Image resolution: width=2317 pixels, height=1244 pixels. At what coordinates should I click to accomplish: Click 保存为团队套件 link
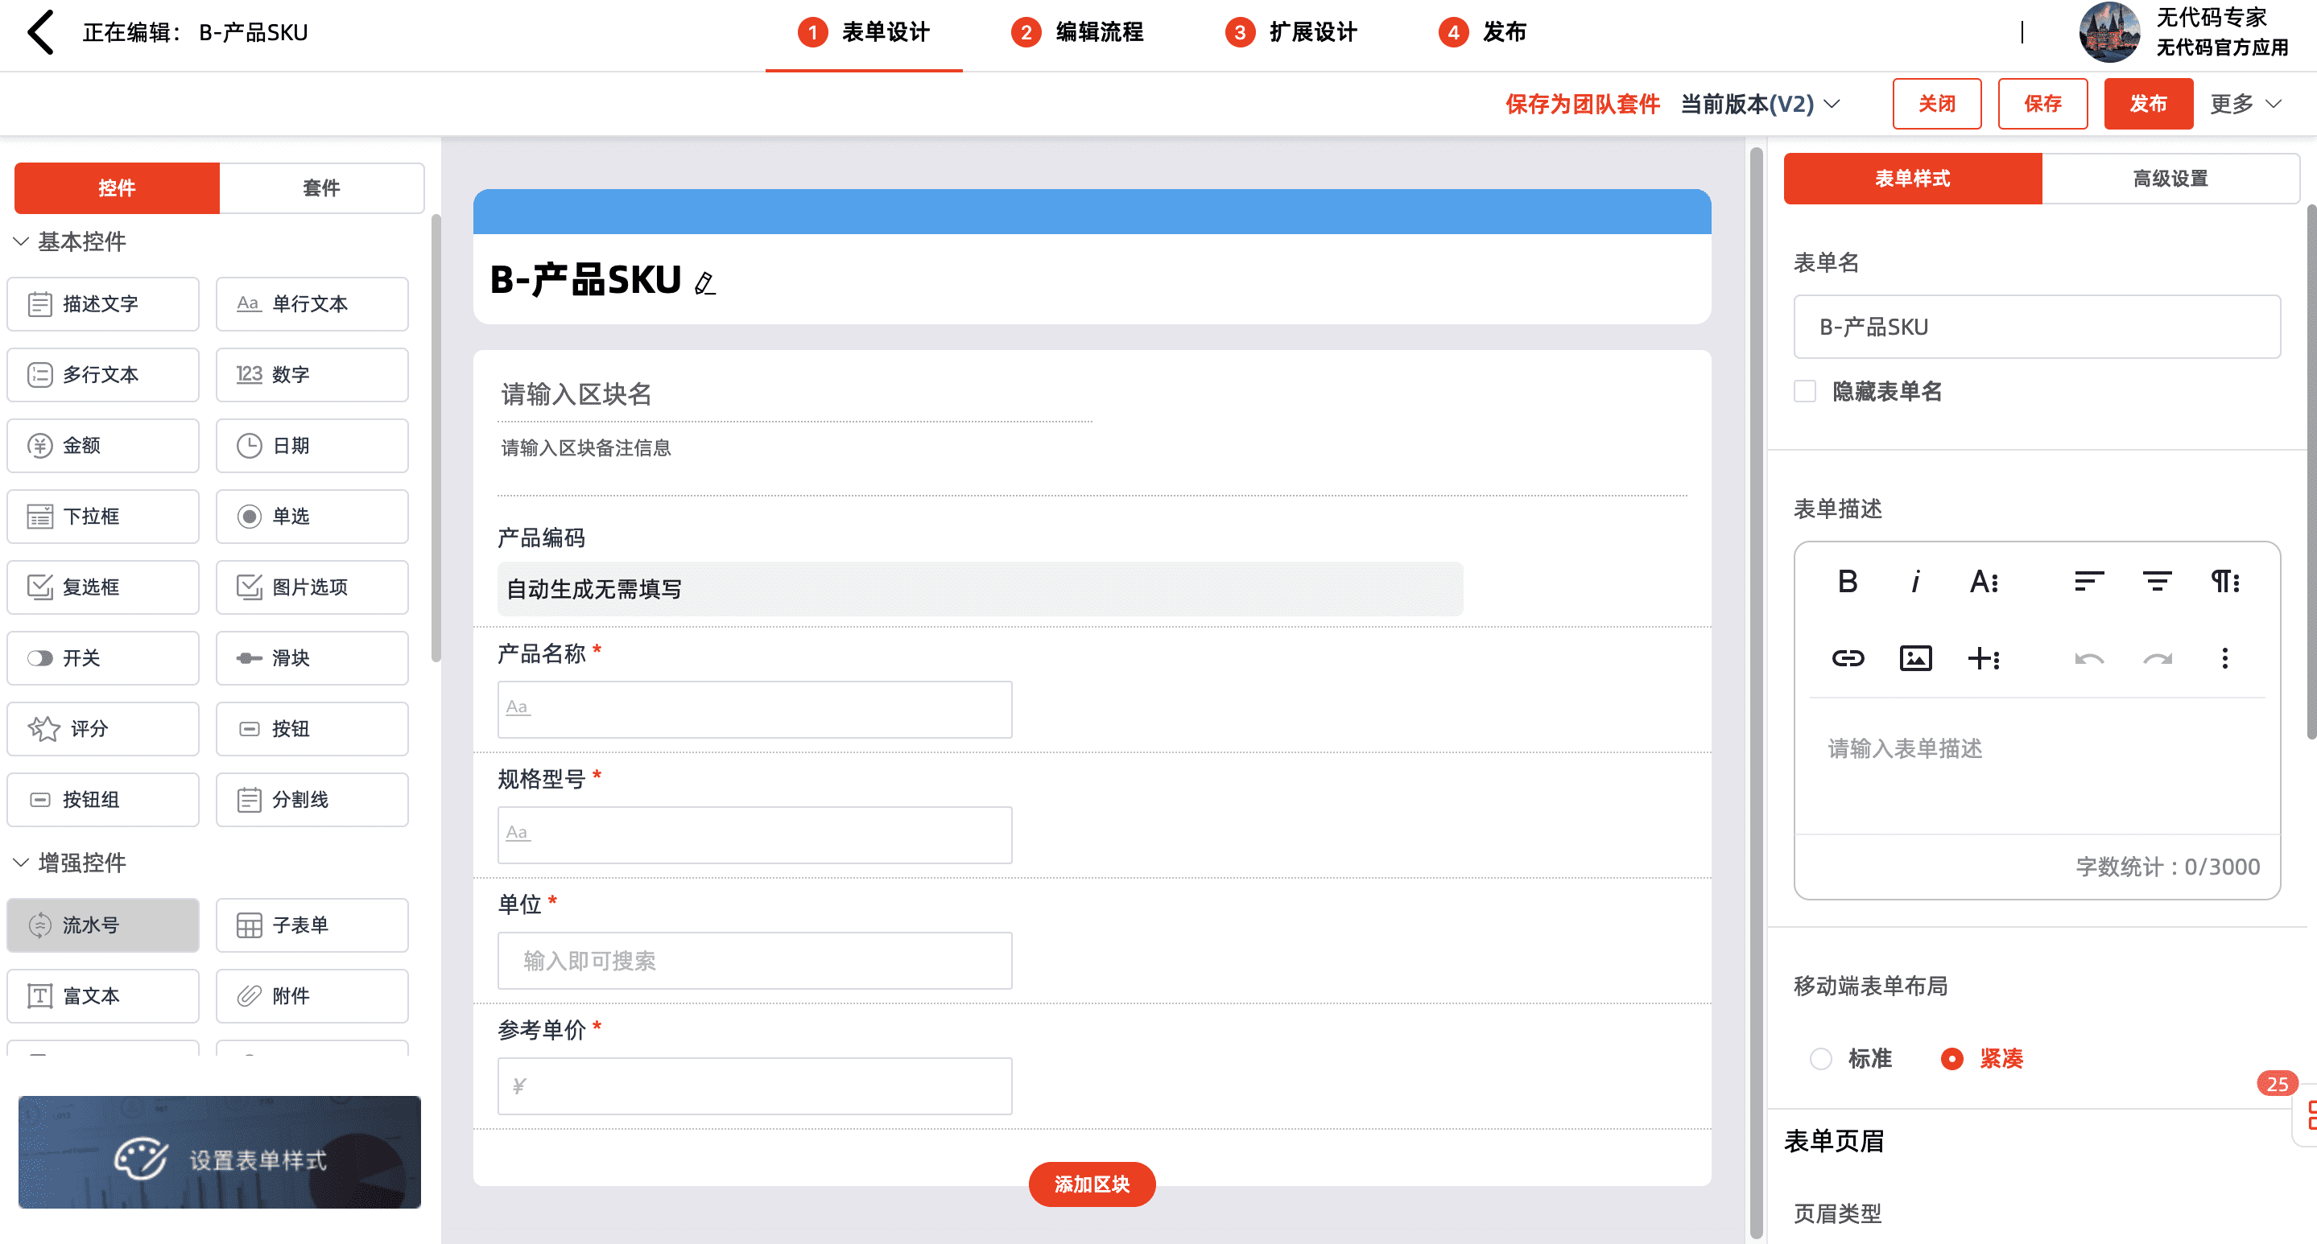1582,105
